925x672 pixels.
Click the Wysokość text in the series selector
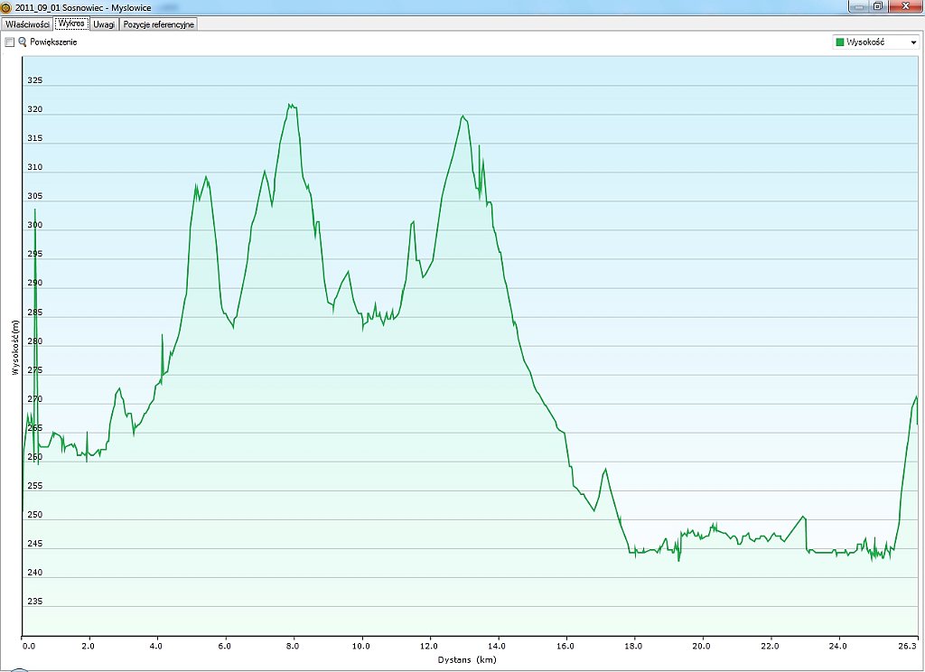(865, 42)
